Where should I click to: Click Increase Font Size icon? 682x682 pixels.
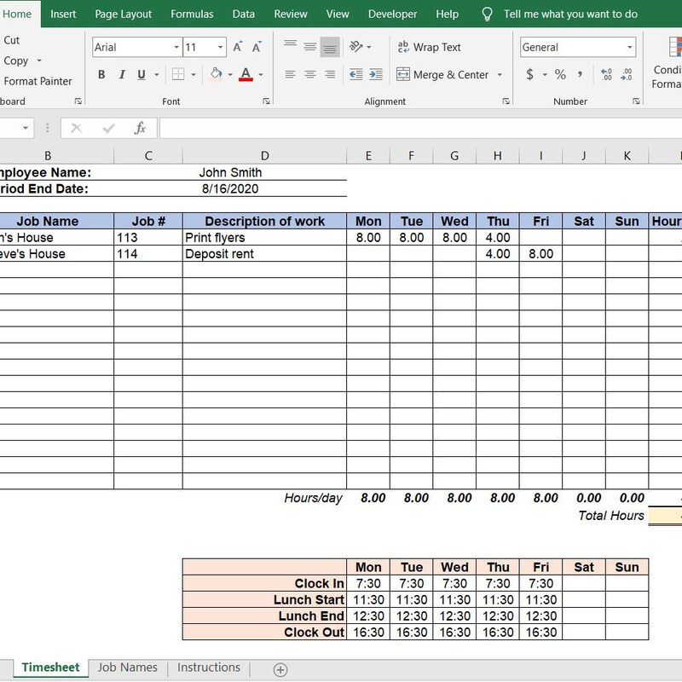(x=238, y=47)
